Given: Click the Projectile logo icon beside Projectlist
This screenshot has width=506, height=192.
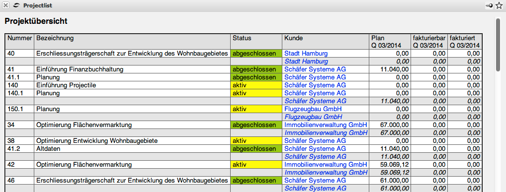Looking at the screenshot, I should coord(17,5).
